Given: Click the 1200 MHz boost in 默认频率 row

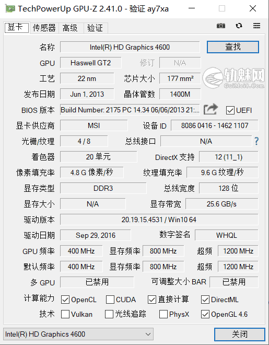Looking at the screenshot, I should coord(238,267).
